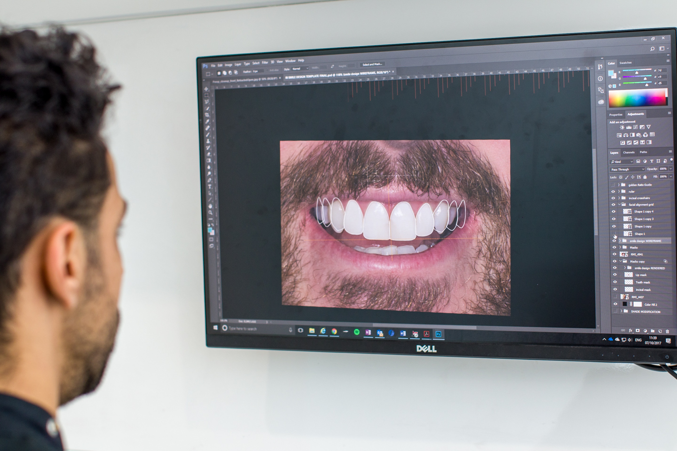677x451 pixels.
Task: Add an Exposure adjustment
Action: (642, 127)
